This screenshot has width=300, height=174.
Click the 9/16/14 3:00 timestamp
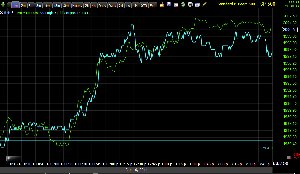pos(281,164)
